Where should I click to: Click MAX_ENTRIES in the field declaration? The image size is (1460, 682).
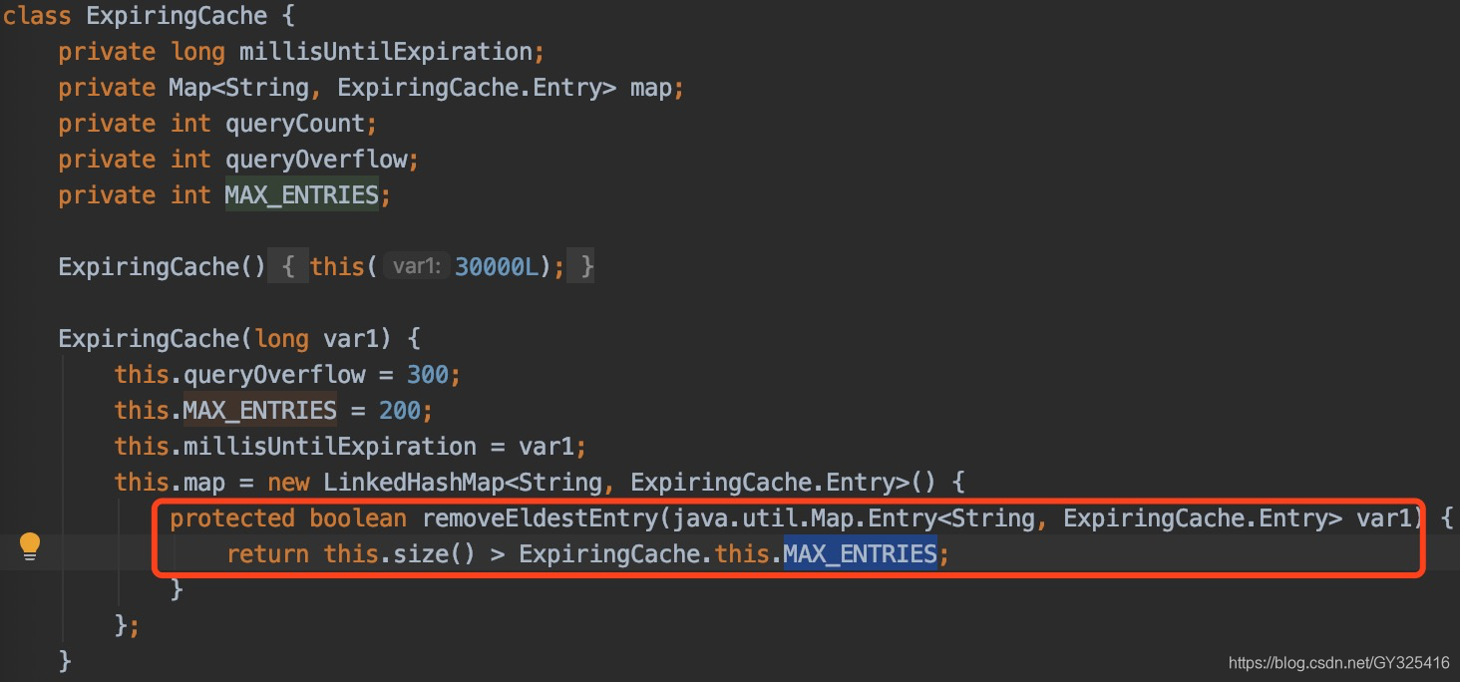point(302,195)
